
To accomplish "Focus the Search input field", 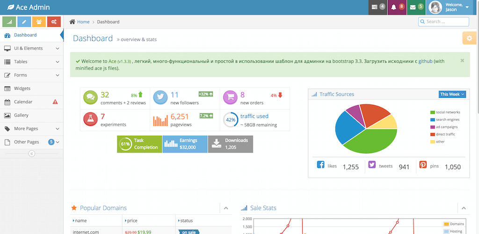I will (x=443, y=22).
